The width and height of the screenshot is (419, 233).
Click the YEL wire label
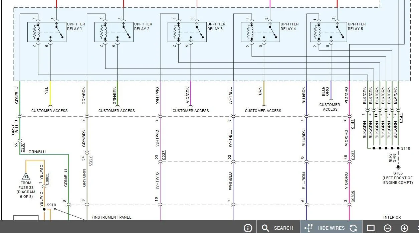coord(46,90)
